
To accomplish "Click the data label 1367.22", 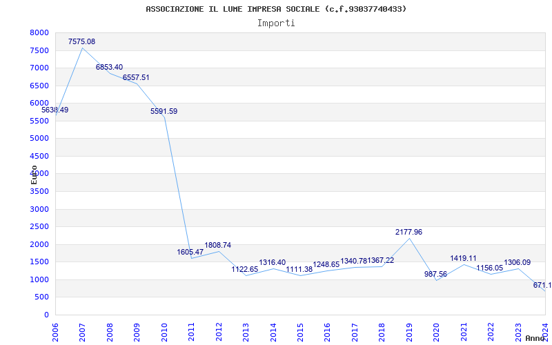I will (x=381, y=261).
